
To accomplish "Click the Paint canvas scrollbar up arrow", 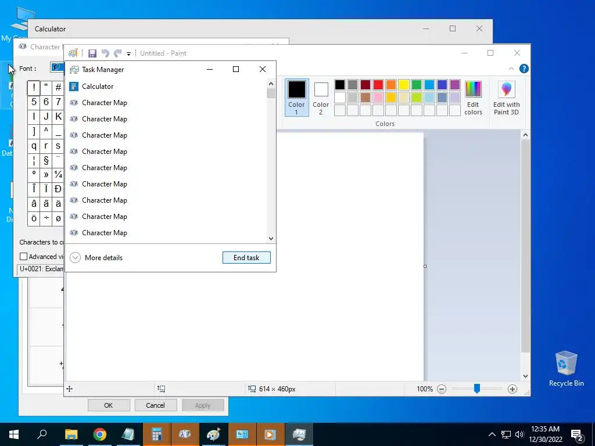I will (x=525, y=135).
